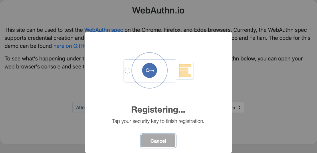The height and width of the screenshot is (153, 317).
Task: Open the WebAuthn spec link
Action: [x=104, y=30]
